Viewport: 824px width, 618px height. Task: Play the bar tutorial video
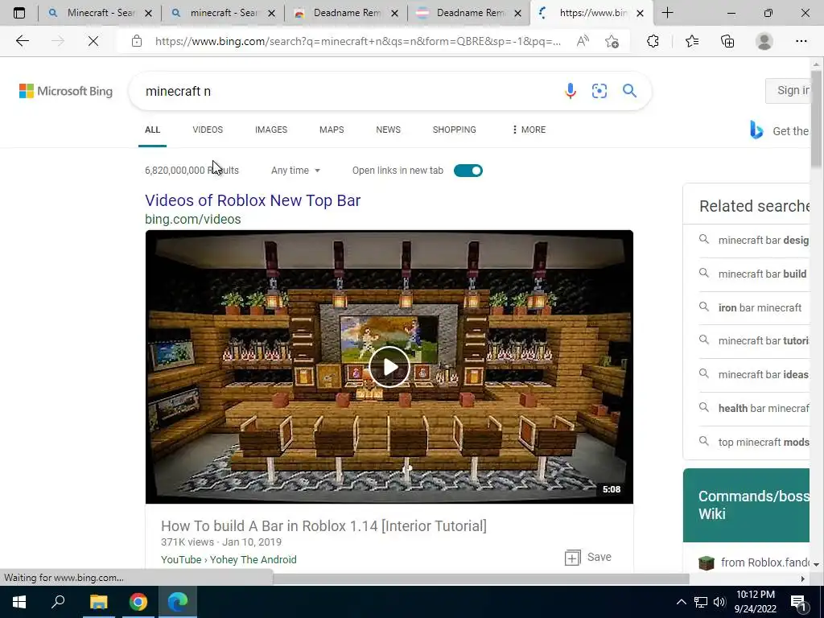[x=389, y=367]
